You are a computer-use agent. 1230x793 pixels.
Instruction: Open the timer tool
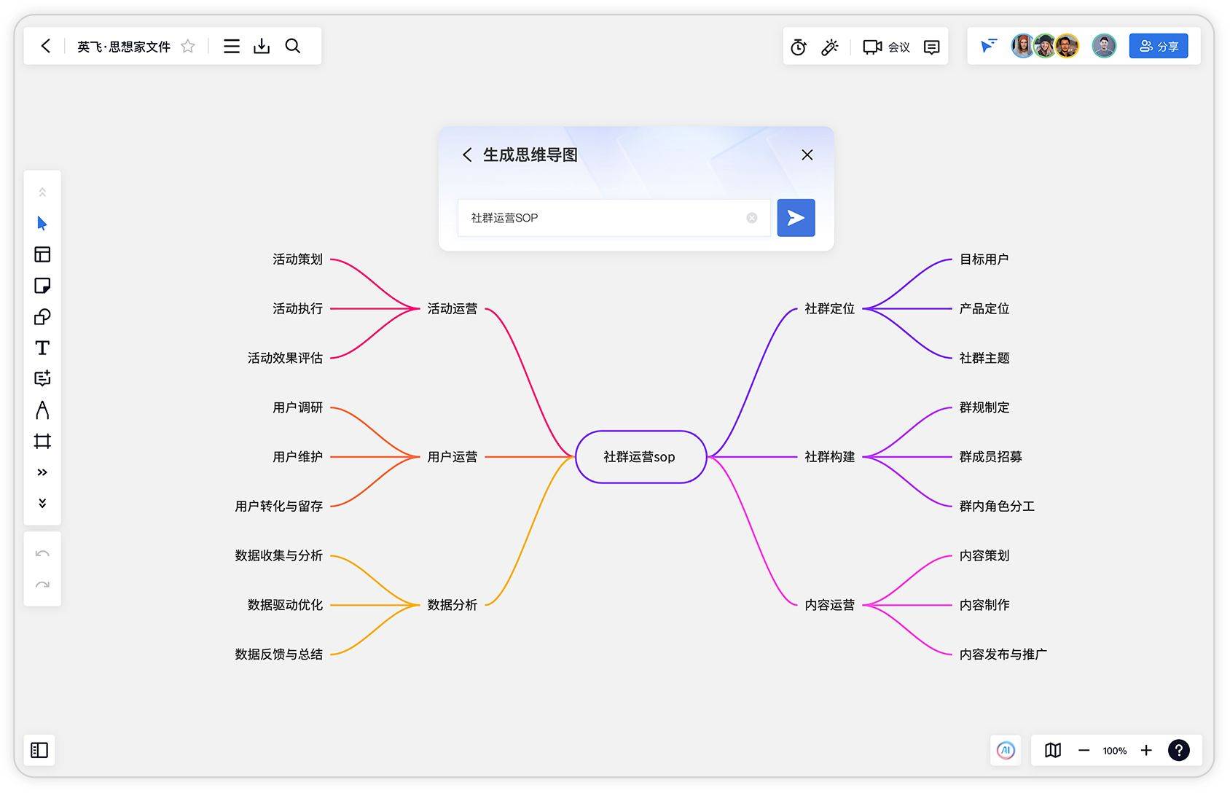(799, 47)
